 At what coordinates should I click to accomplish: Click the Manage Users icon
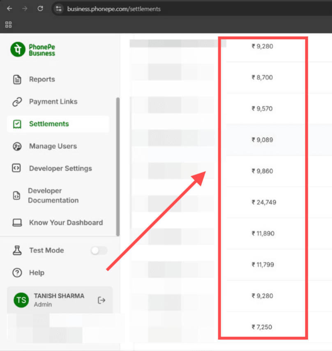point(17,146)
